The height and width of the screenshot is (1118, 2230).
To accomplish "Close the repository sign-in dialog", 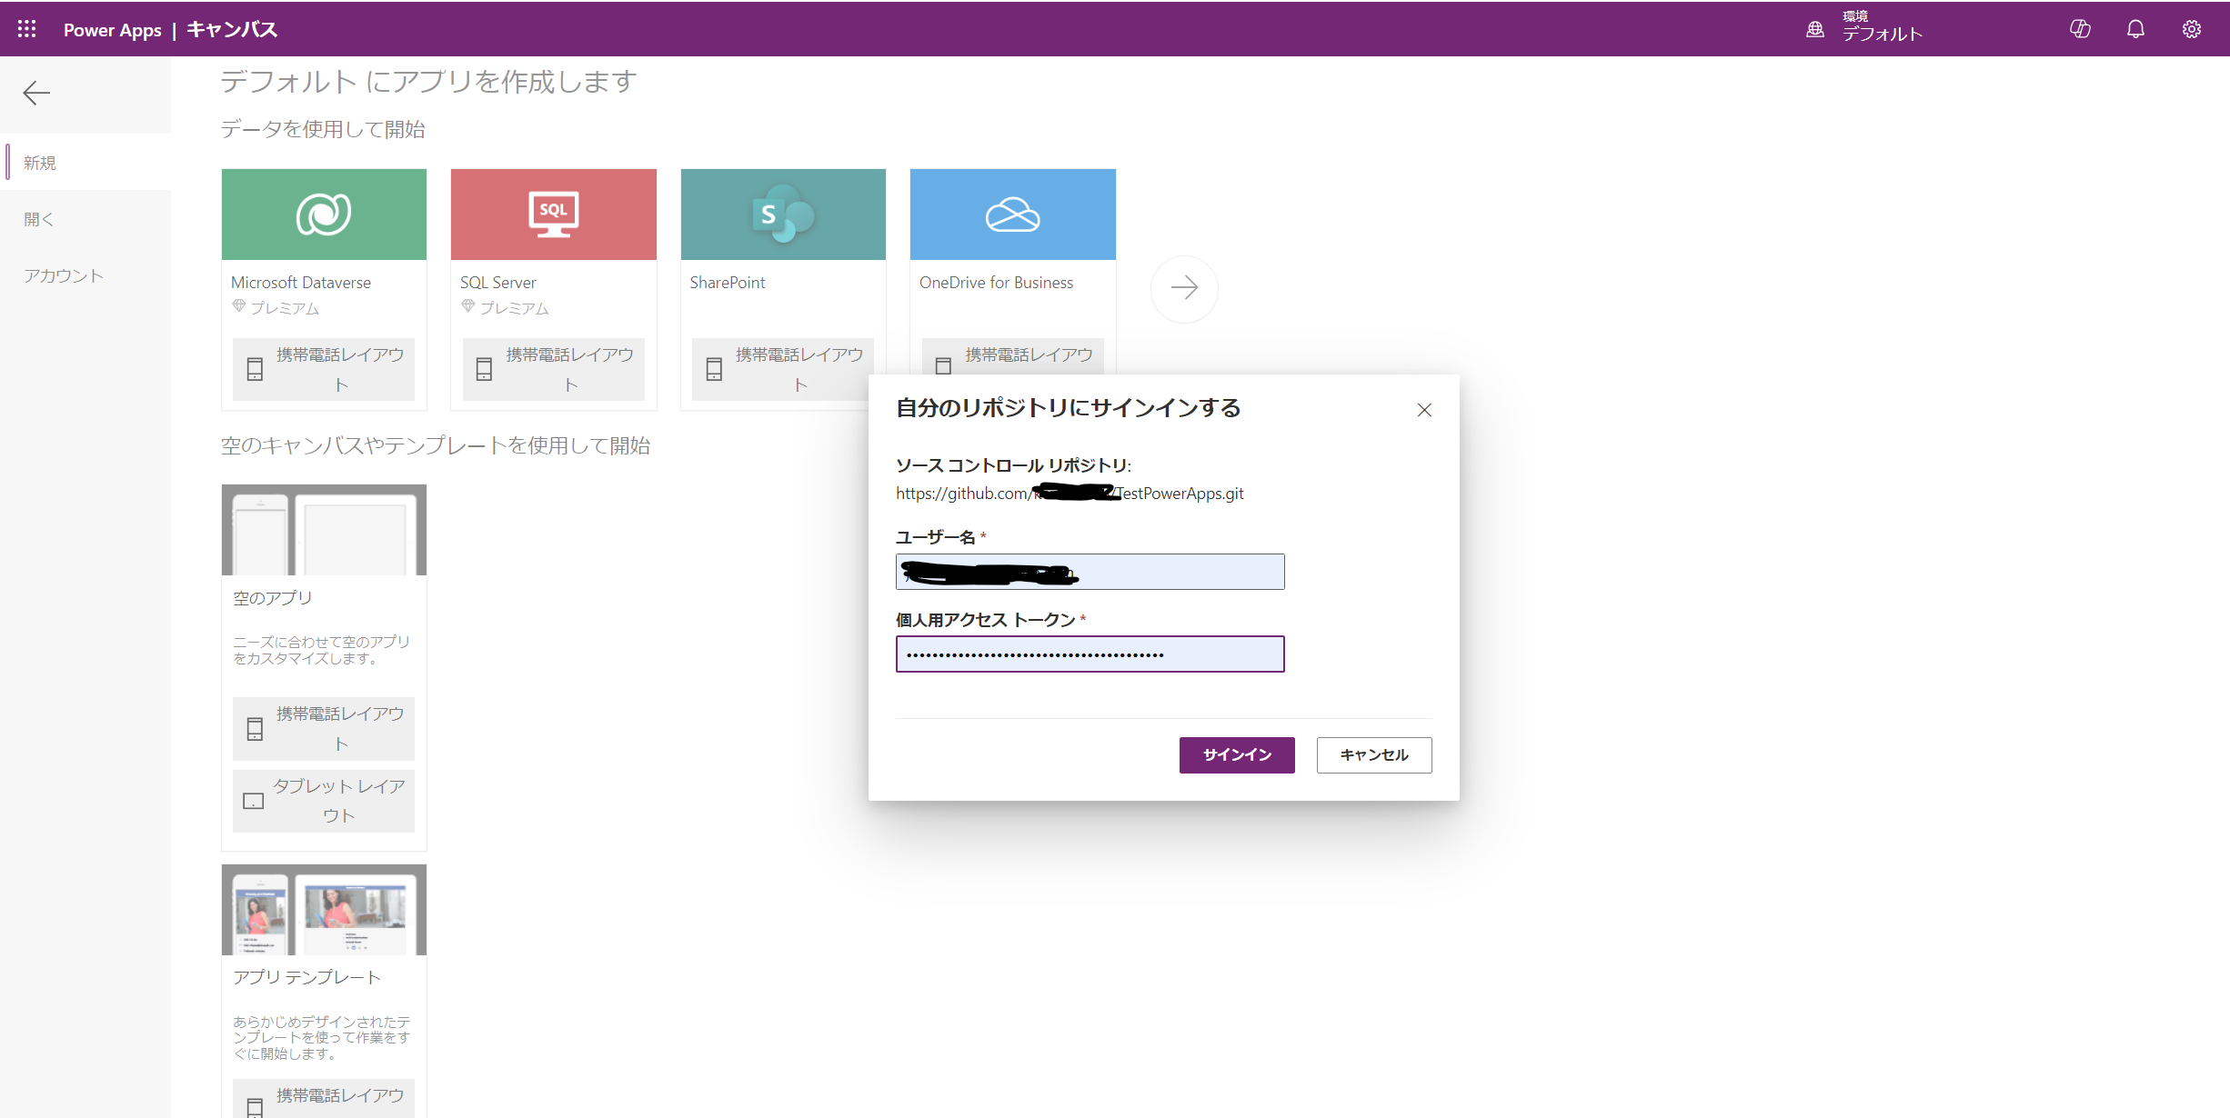I will [1423, 410].
